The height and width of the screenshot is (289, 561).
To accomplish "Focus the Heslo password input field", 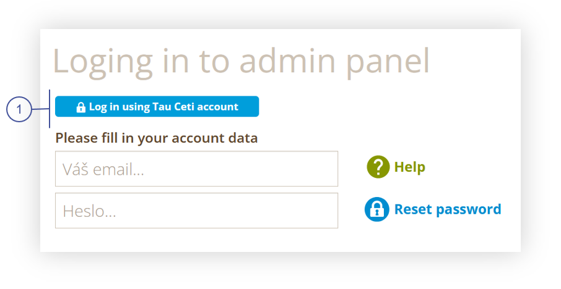I will (196, 211).
